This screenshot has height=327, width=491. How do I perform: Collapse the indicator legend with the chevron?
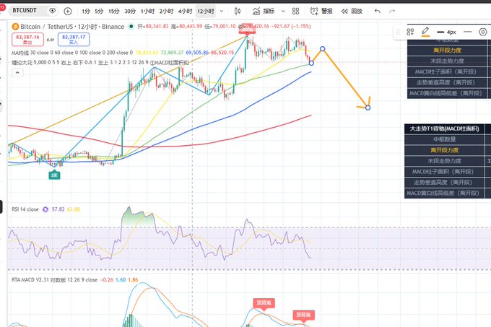(17, 73)
